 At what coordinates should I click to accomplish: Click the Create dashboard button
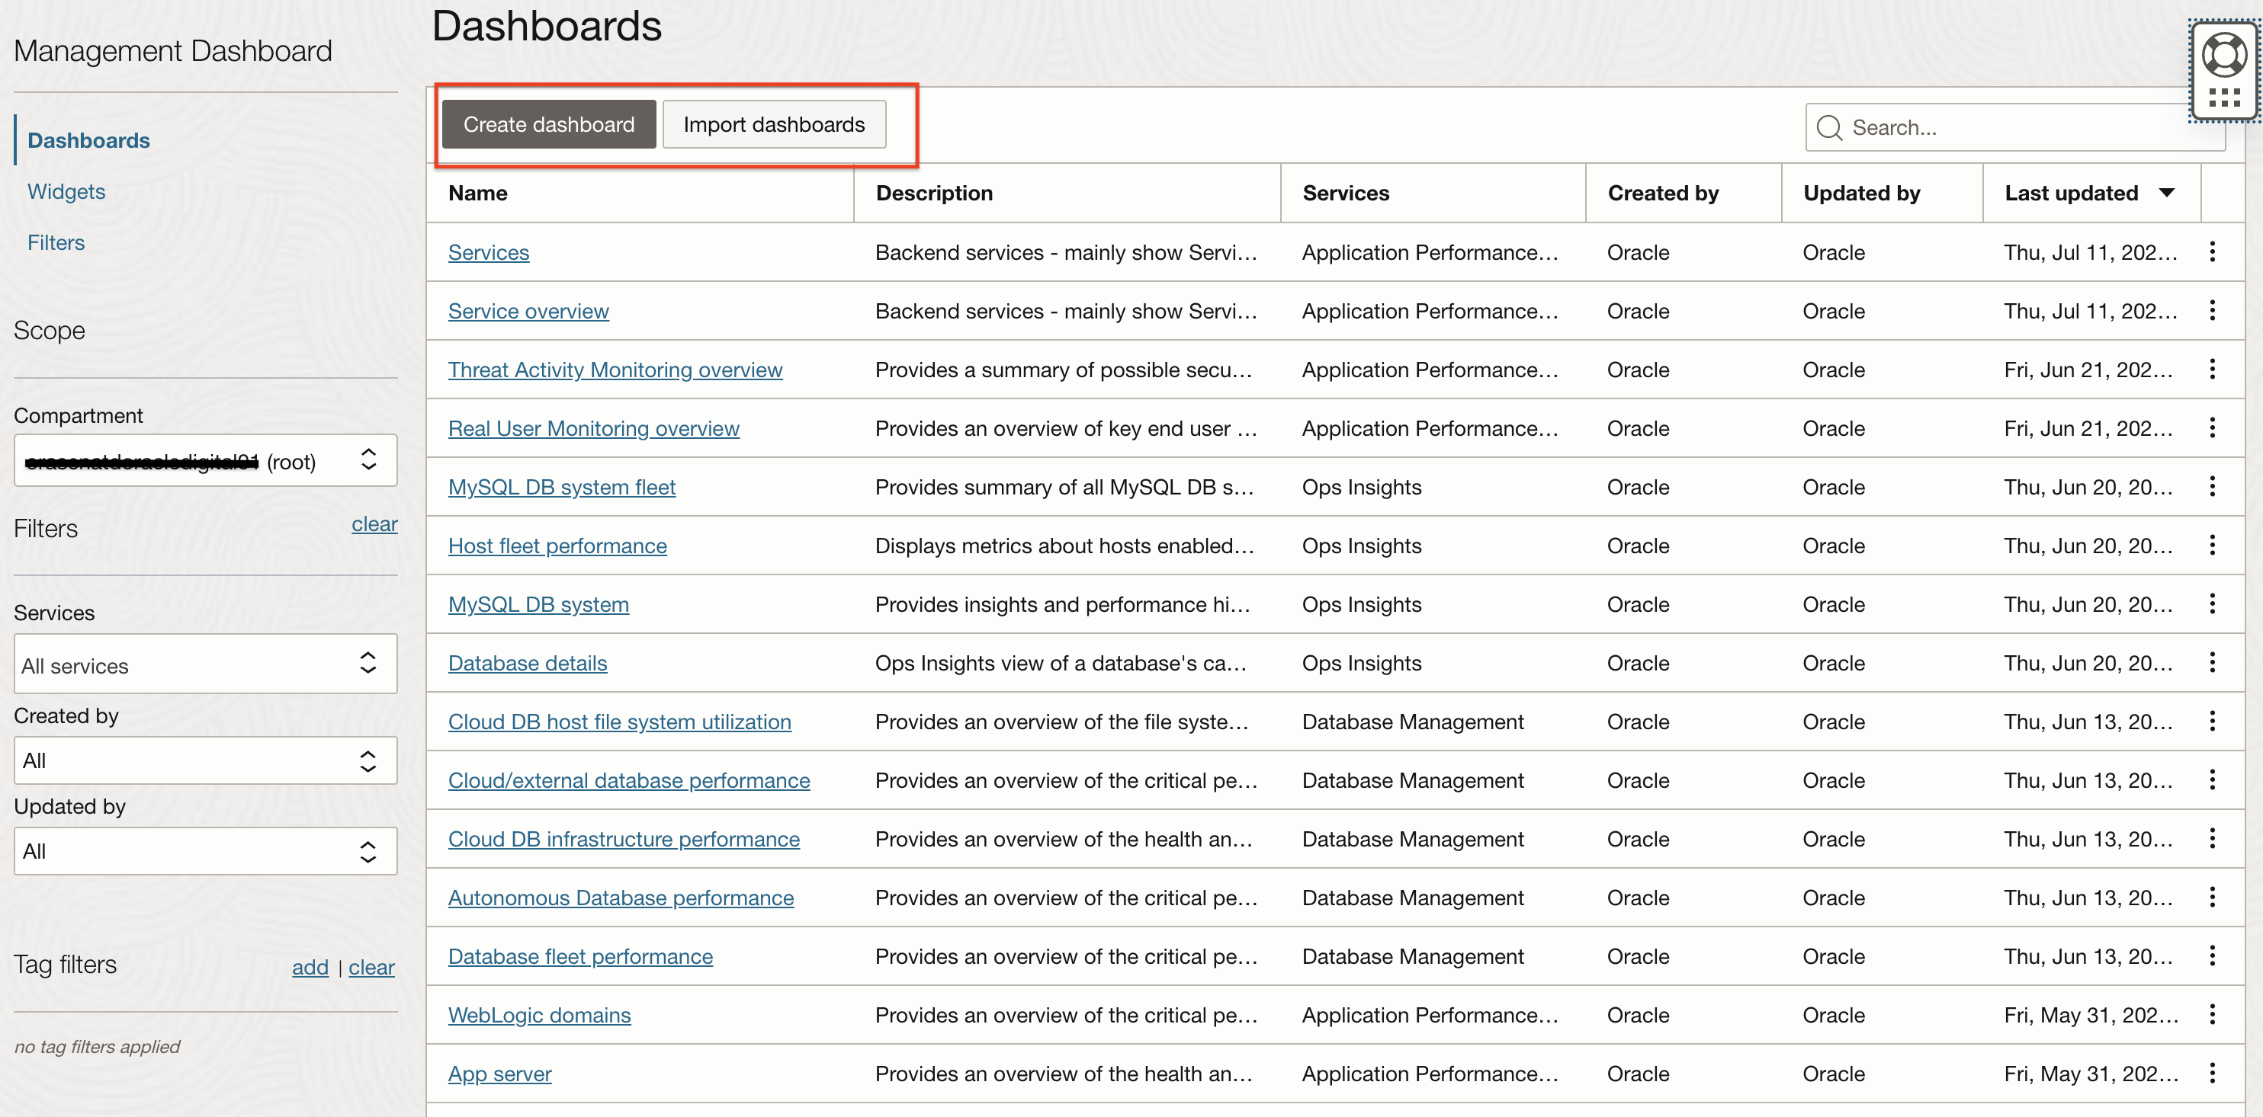pos(548,124)
